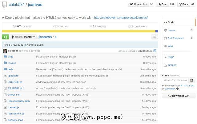This screenshot has width=197, height=124.
Task: Click the Issues circle icon in sidebar
Action: (x=166, y=30)
